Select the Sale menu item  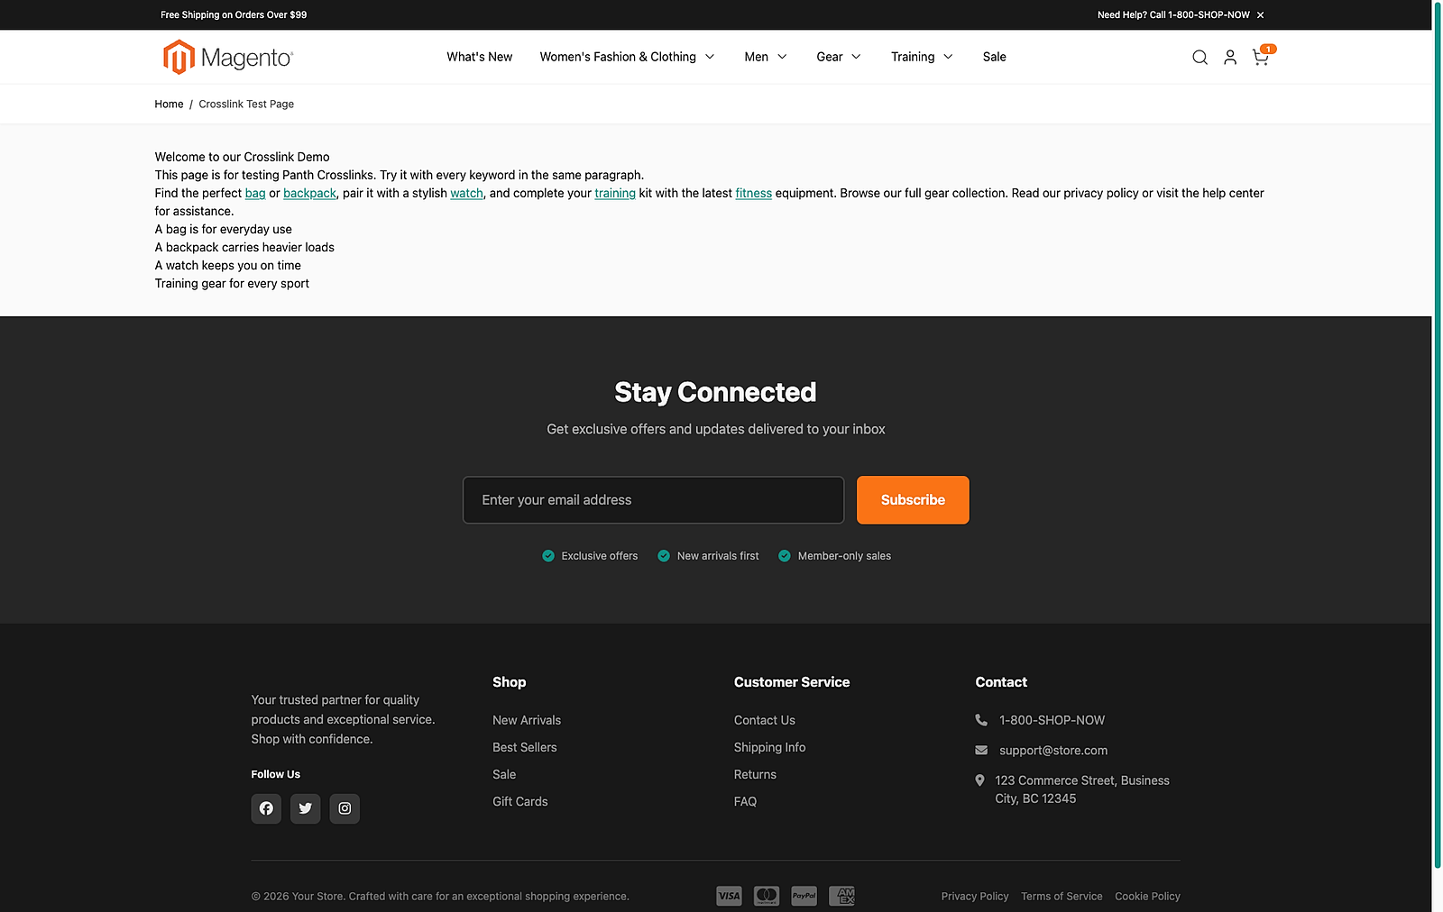[x=994, y=57]
